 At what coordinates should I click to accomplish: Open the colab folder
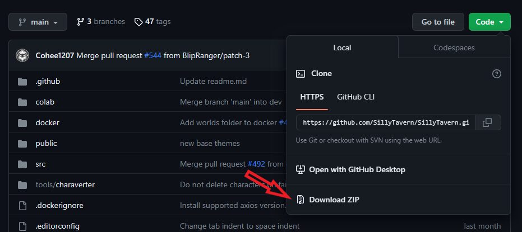(x=45, y=102)
